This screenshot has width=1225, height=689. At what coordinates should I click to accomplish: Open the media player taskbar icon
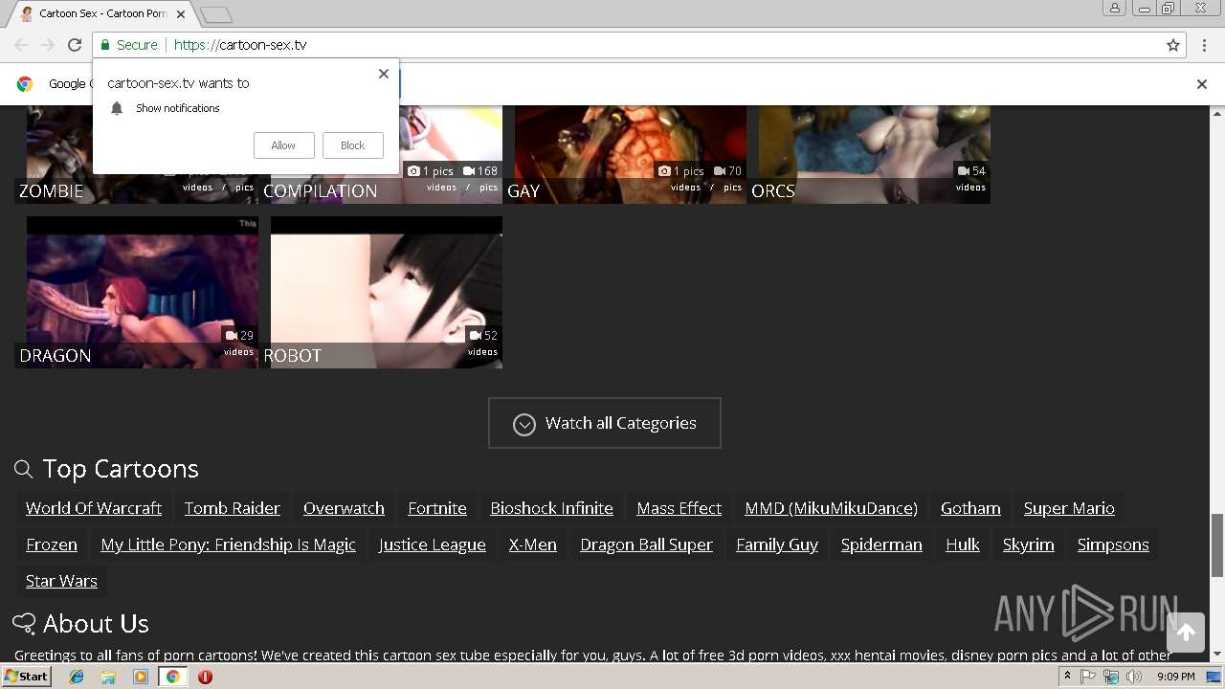(141, 677)
